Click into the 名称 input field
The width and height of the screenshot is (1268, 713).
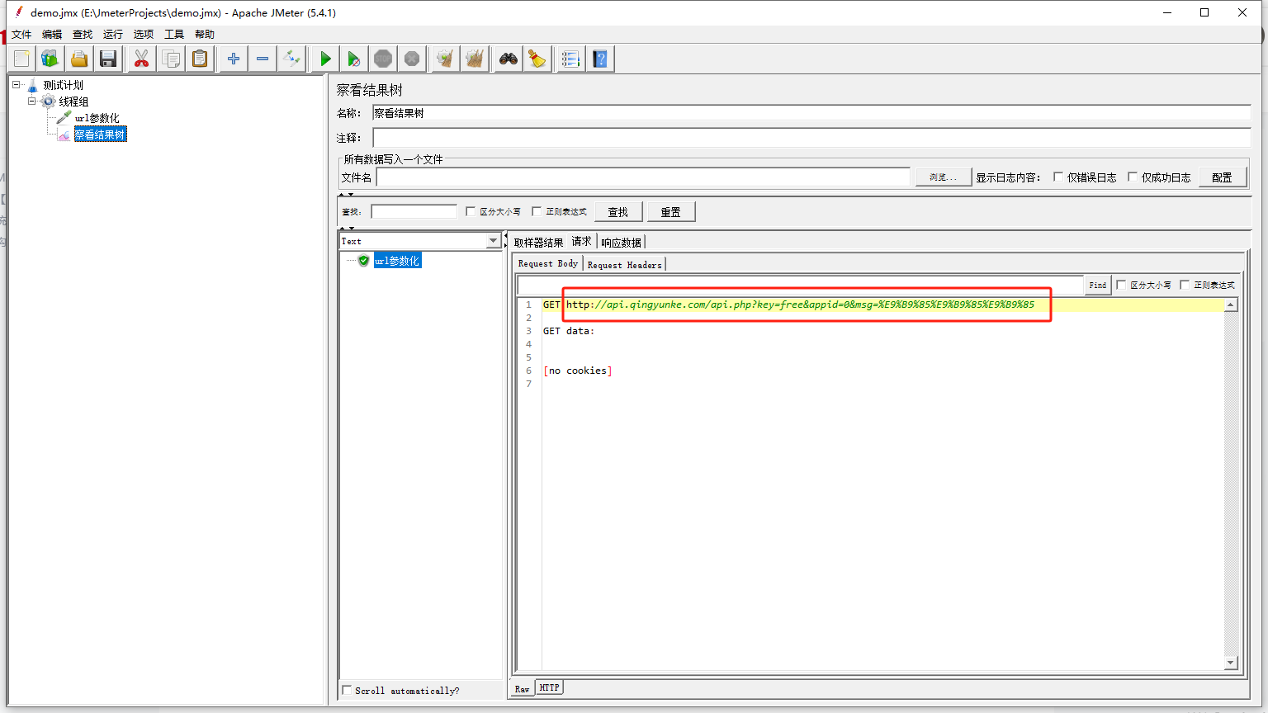[x=811, y=113]
